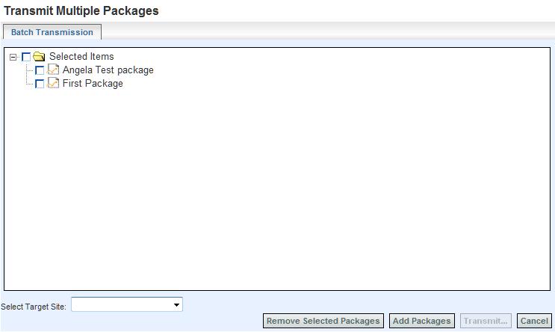The image size is (555, 332).
Task: Click the First Package document icon
Action: [53, 84]
